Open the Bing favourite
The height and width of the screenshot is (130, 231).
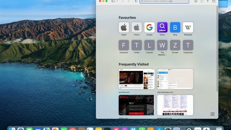coord(175,27)
